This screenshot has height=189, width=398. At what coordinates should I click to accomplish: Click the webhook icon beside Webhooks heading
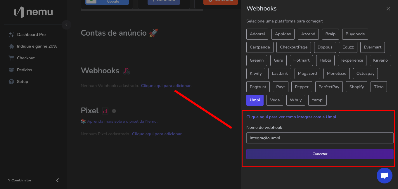coord(127,71)
